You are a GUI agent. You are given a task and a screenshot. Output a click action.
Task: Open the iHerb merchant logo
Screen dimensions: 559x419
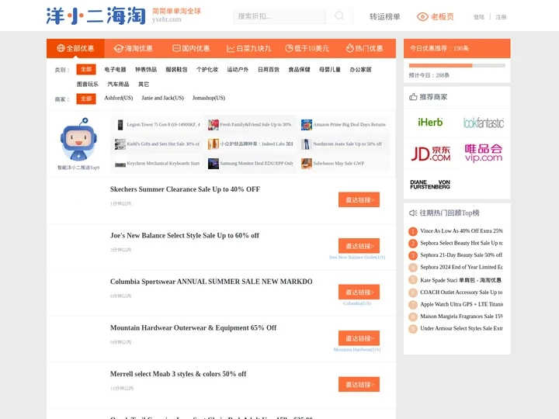[x=430, y=123]
